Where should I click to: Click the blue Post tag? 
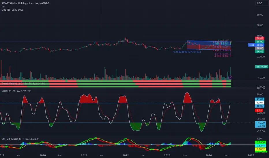[251, 45]
